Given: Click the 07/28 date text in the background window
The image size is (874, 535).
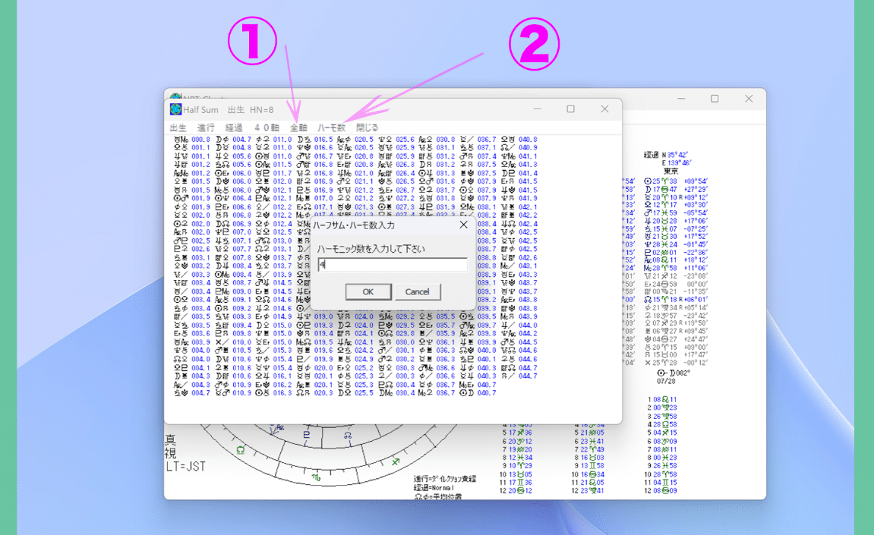Looking at the screenshot, I should coord(665,381).
